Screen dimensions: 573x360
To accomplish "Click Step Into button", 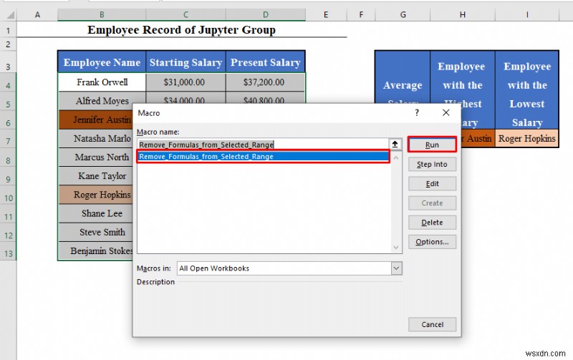I will (432, 165).
